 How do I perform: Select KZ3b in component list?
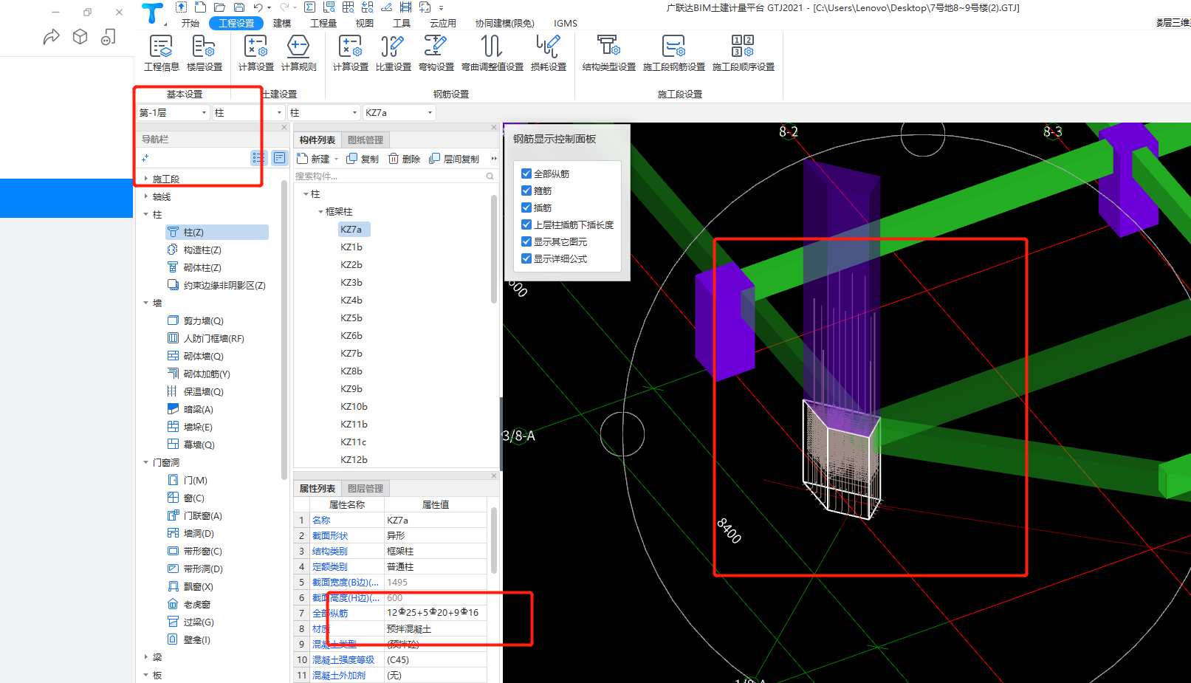pos(351,282)
